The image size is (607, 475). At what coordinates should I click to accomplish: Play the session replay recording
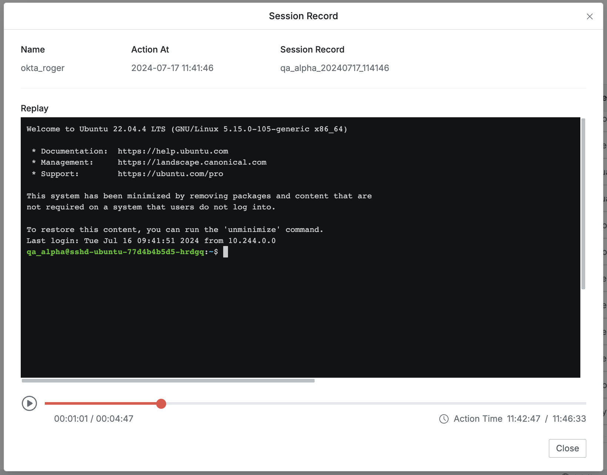(29, 403)
